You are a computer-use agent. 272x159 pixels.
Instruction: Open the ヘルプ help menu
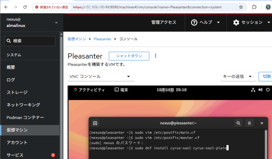coord(206,22)
